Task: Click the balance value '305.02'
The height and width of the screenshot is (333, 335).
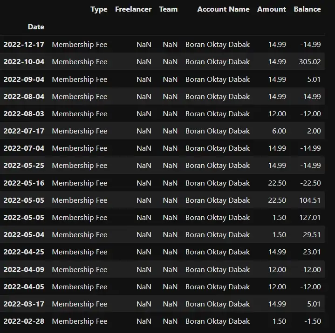Action: pyautogui.click(x=310, y=62)
